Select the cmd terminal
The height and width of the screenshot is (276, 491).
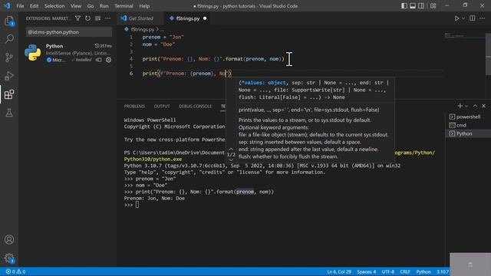click(x=468, y=125)
